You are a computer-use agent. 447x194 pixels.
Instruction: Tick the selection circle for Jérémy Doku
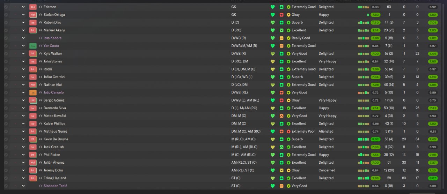[x=6, y=170]
